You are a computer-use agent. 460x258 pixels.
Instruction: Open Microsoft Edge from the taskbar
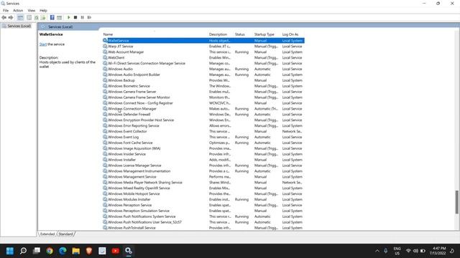pyautogui.click(x=63, y=251)
